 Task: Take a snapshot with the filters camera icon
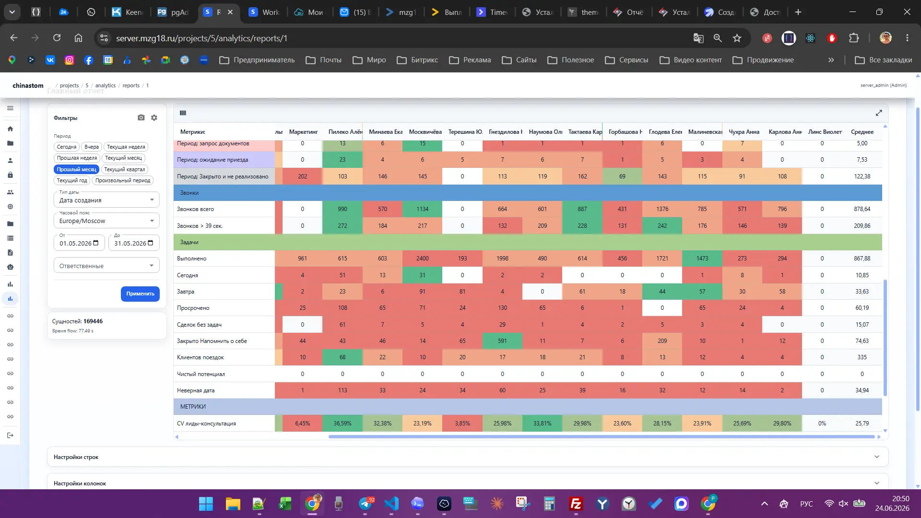(141, 118)
